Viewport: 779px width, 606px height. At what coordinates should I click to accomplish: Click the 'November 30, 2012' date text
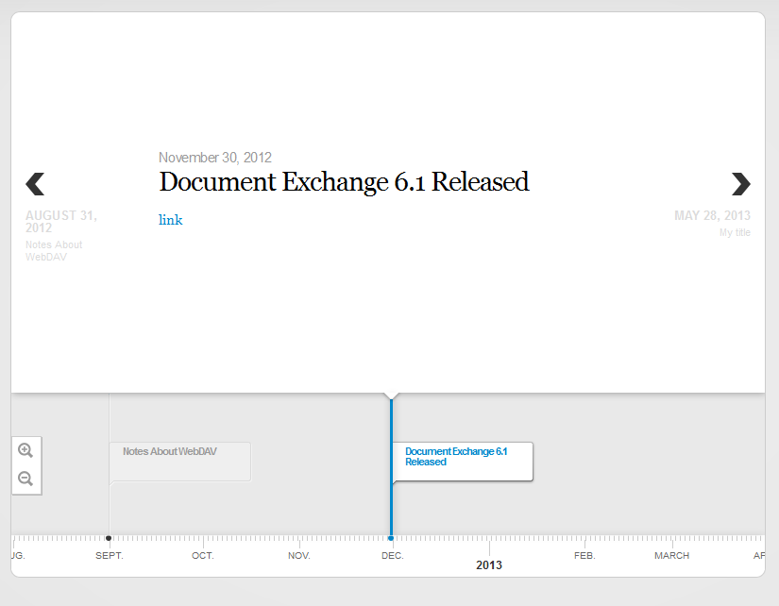click(x=215, y=158)
